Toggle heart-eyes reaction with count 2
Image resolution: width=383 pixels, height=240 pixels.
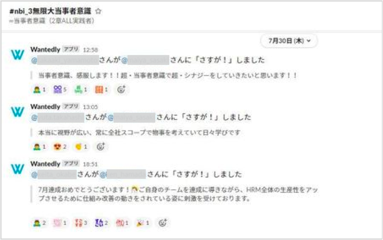pos(60,147)
